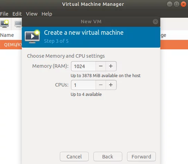Close the New VM dialog
Viewport: 188px width, 164px height.
155,22
